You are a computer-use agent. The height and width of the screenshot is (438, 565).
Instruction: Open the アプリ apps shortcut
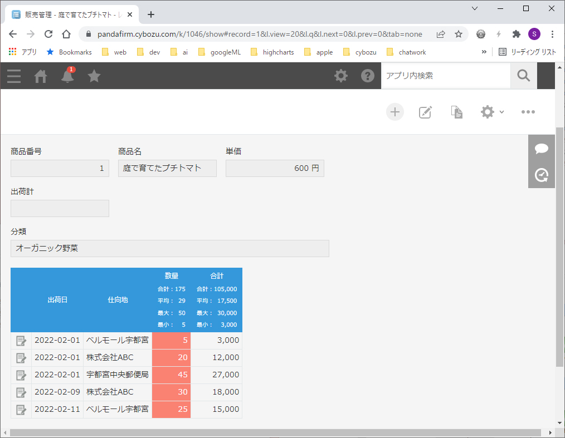[x=22, y=52]
